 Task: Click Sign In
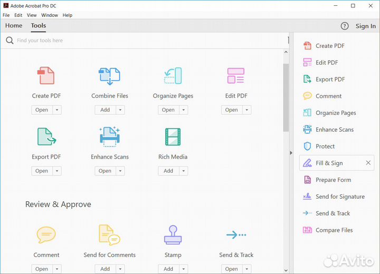(365, 26)
